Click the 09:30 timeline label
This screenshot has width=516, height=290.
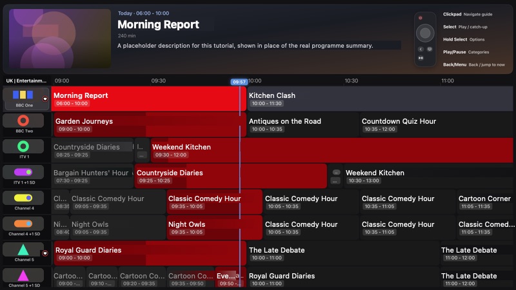point(158,81)
